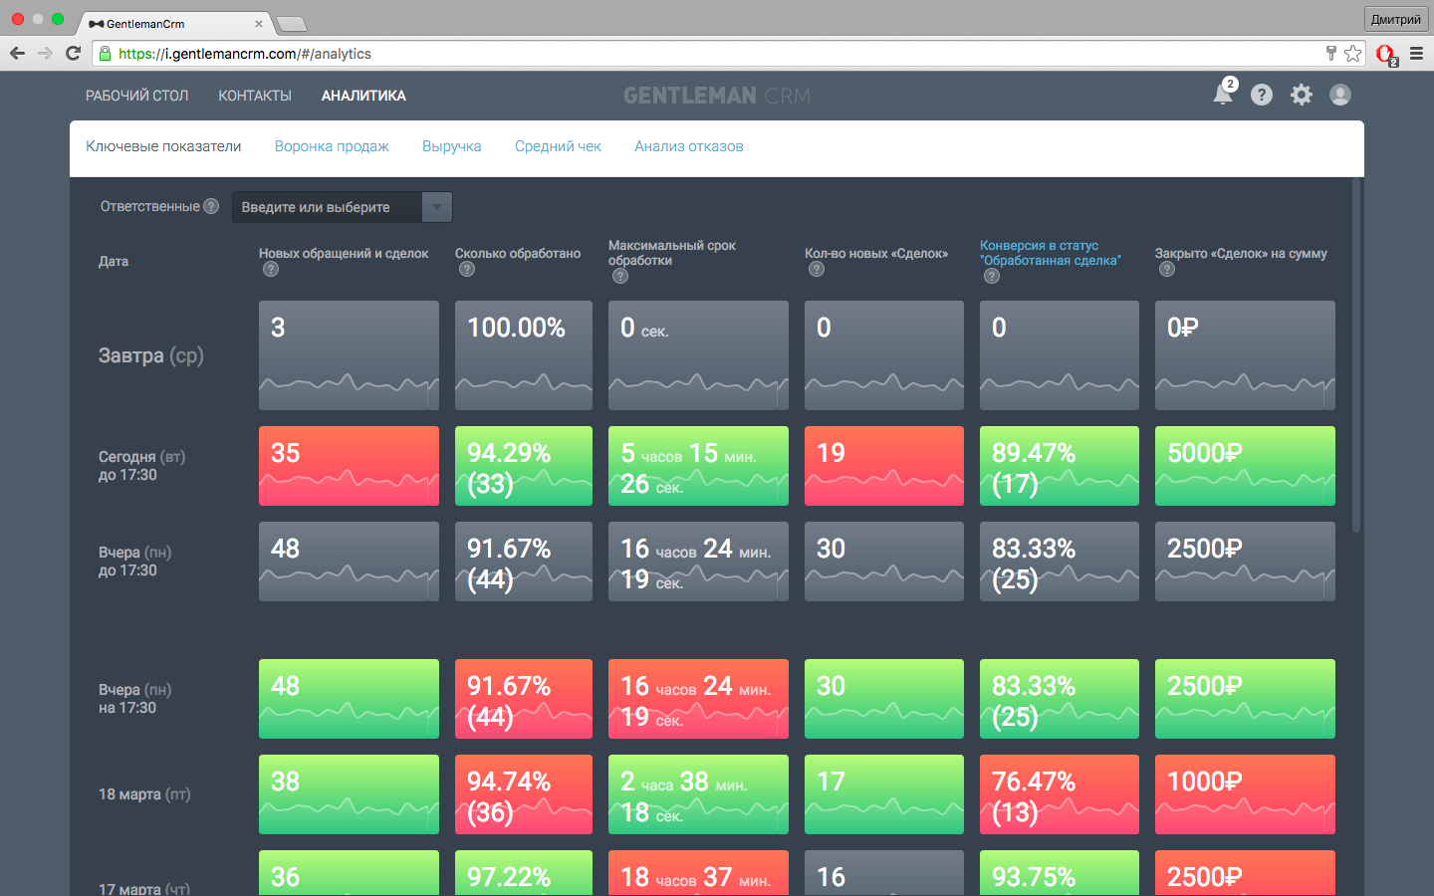Open settings gear icon
Image resolution: width=1434 pixels, height=896 pixels.
click(1302, 95)
